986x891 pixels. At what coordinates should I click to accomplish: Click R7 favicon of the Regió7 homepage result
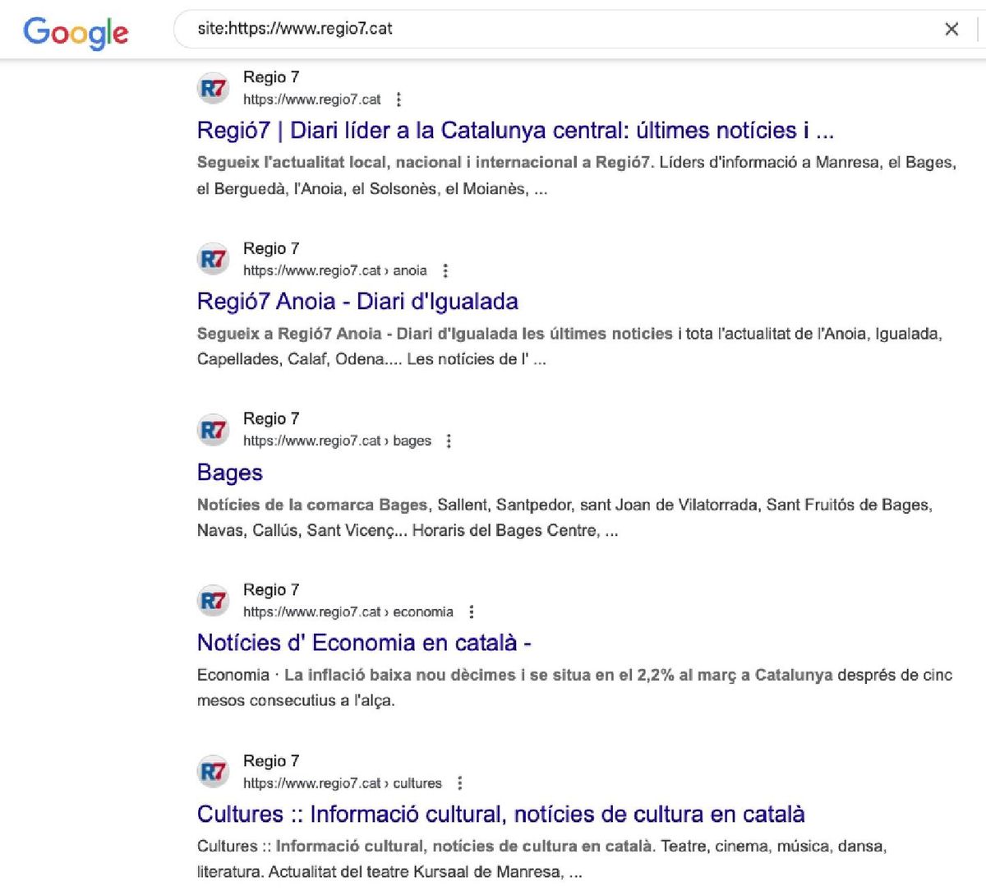pyautogui.click(x=214, y=88)
